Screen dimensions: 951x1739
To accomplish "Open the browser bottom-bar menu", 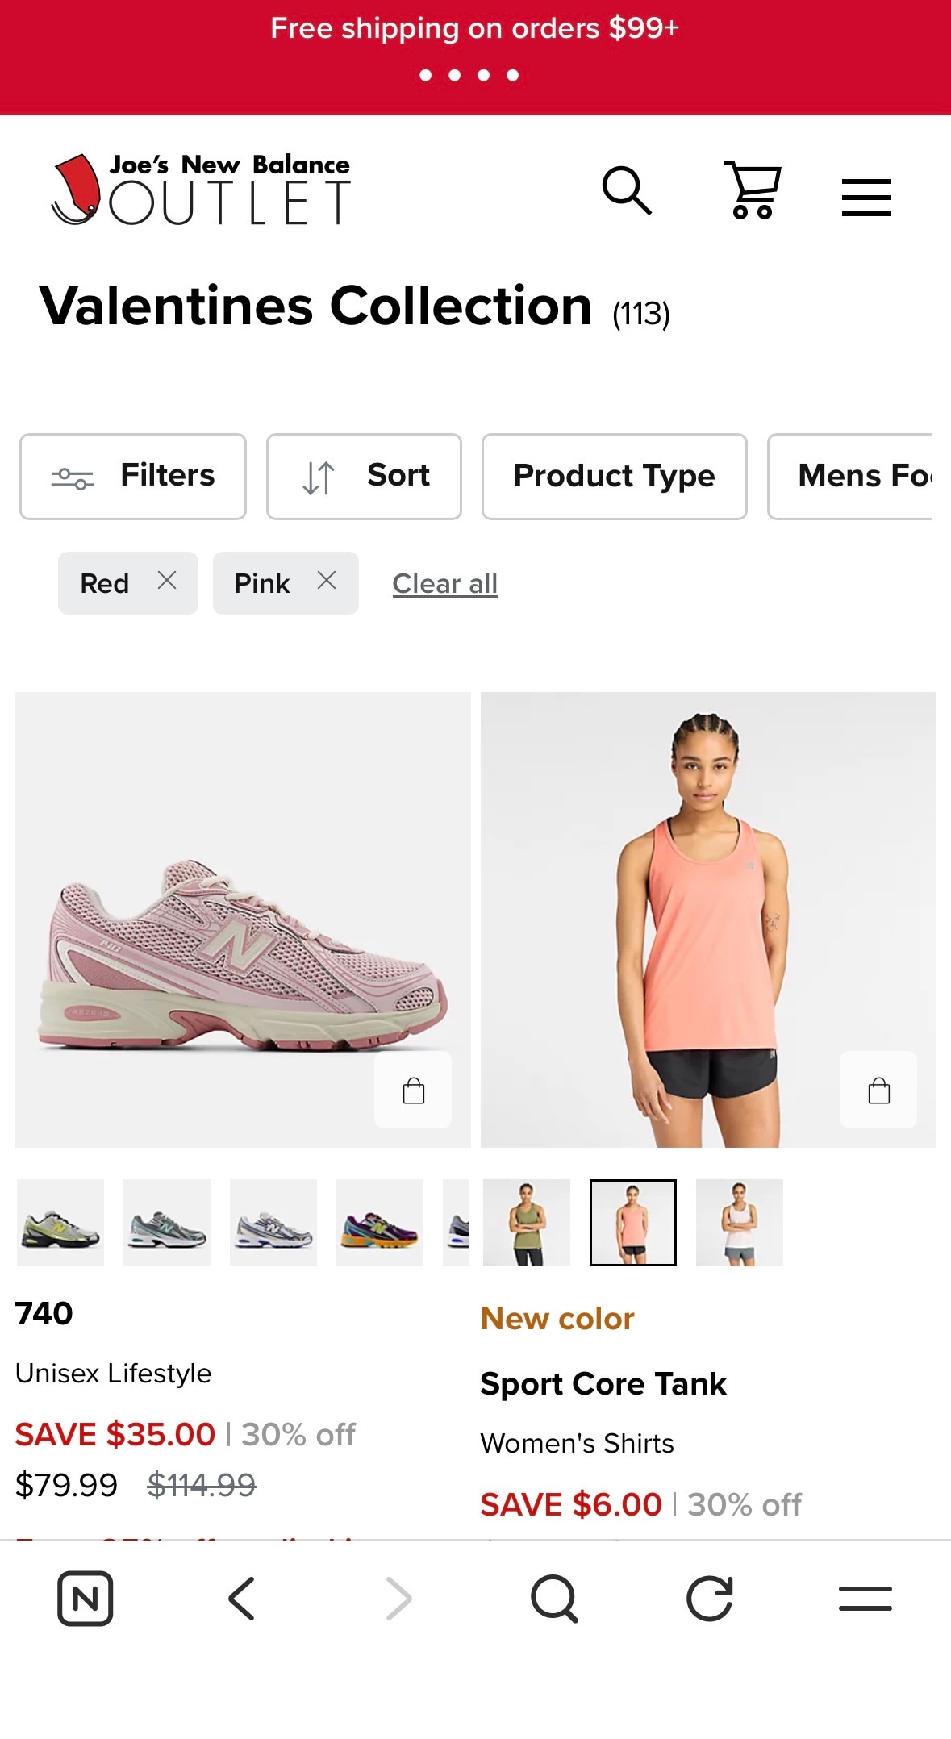I will click(865, 1598).
